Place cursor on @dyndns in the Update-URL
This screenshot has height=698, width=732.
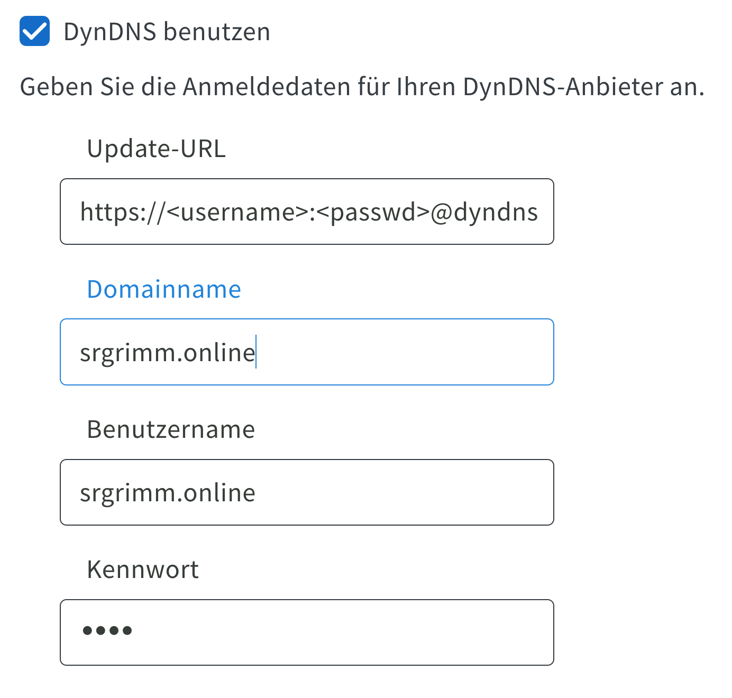point(484,212)
